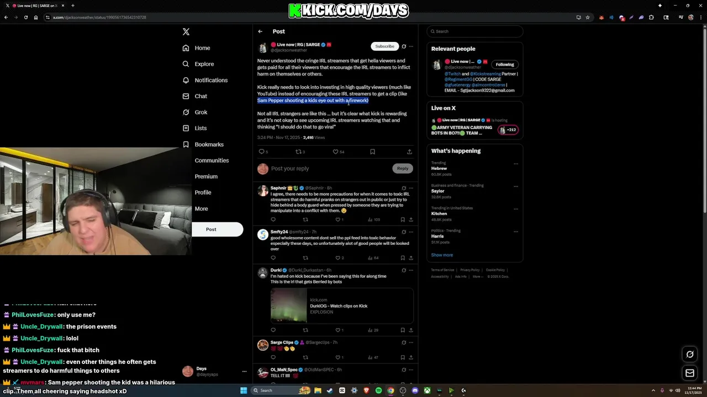
Task: Open Grok from the sidebar
Action: 194,112
